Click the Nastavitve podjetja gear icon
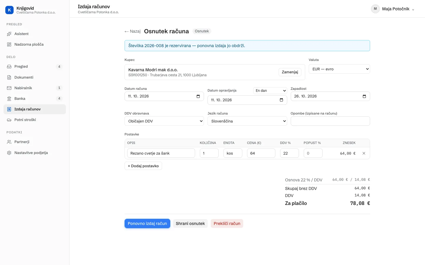Image resolution: width=425 pixels, height=265 pixels. click(x=9, y=153)
